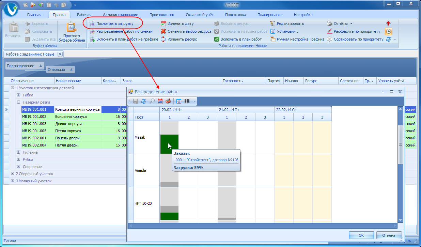Viewport: 421px width, 247px height.
Task: Click the OK button
Action: coord(361,235)
